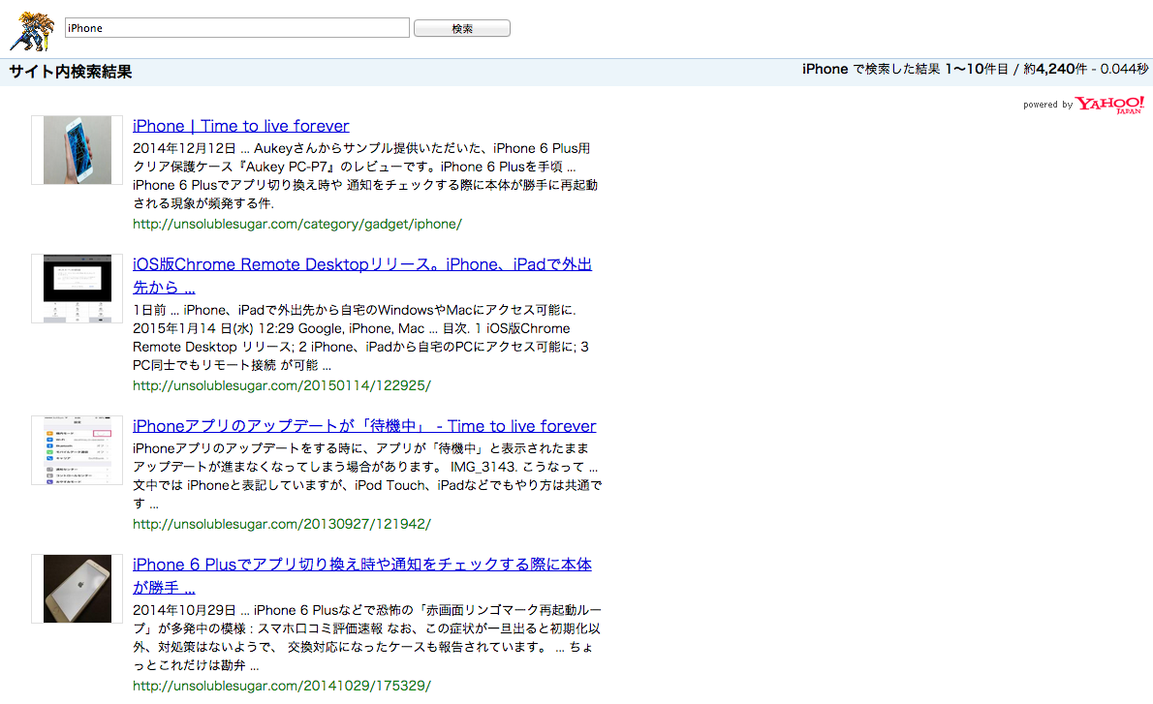The height and width of the screenshot is (704, 1153).
Task: Click the 20141029/175329 URL
Action: pyautogui.click(x=282, y=686)
